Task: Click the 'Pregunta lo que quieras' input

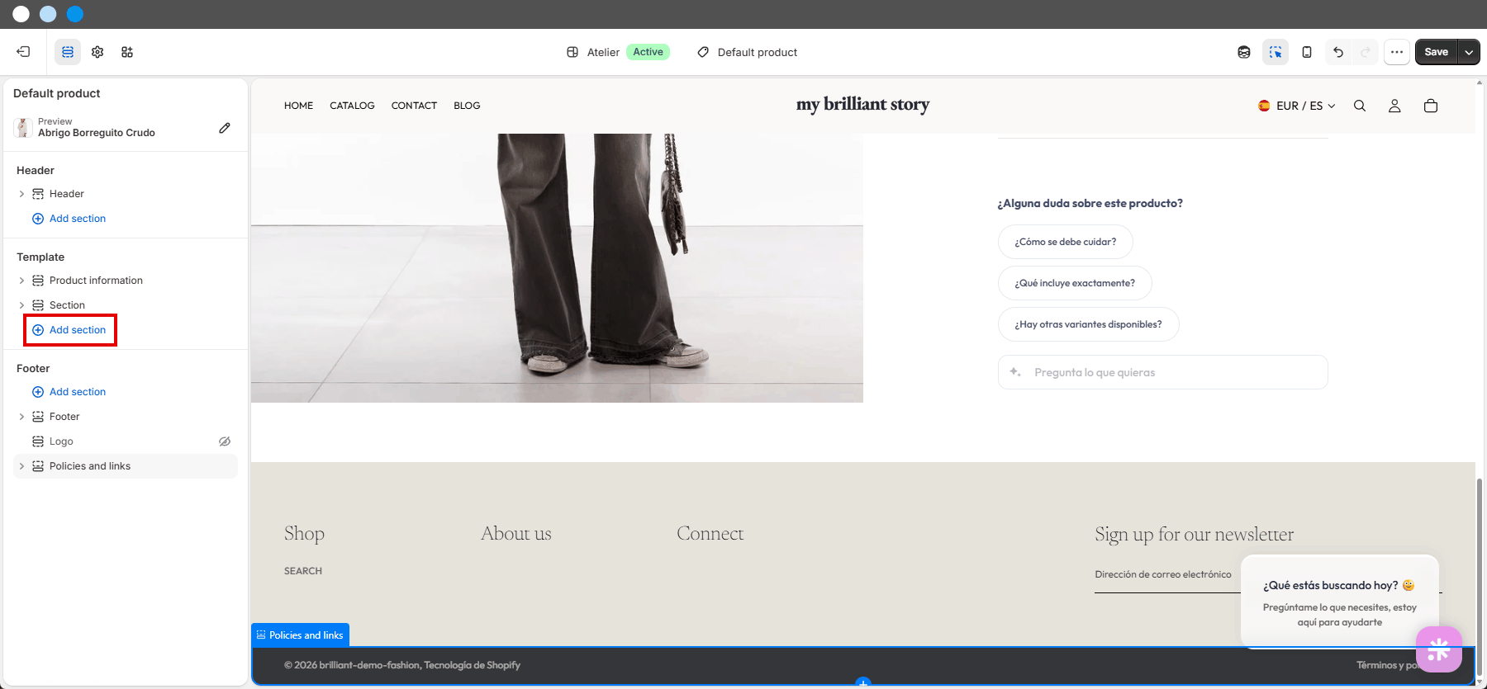Action: 1163,372
